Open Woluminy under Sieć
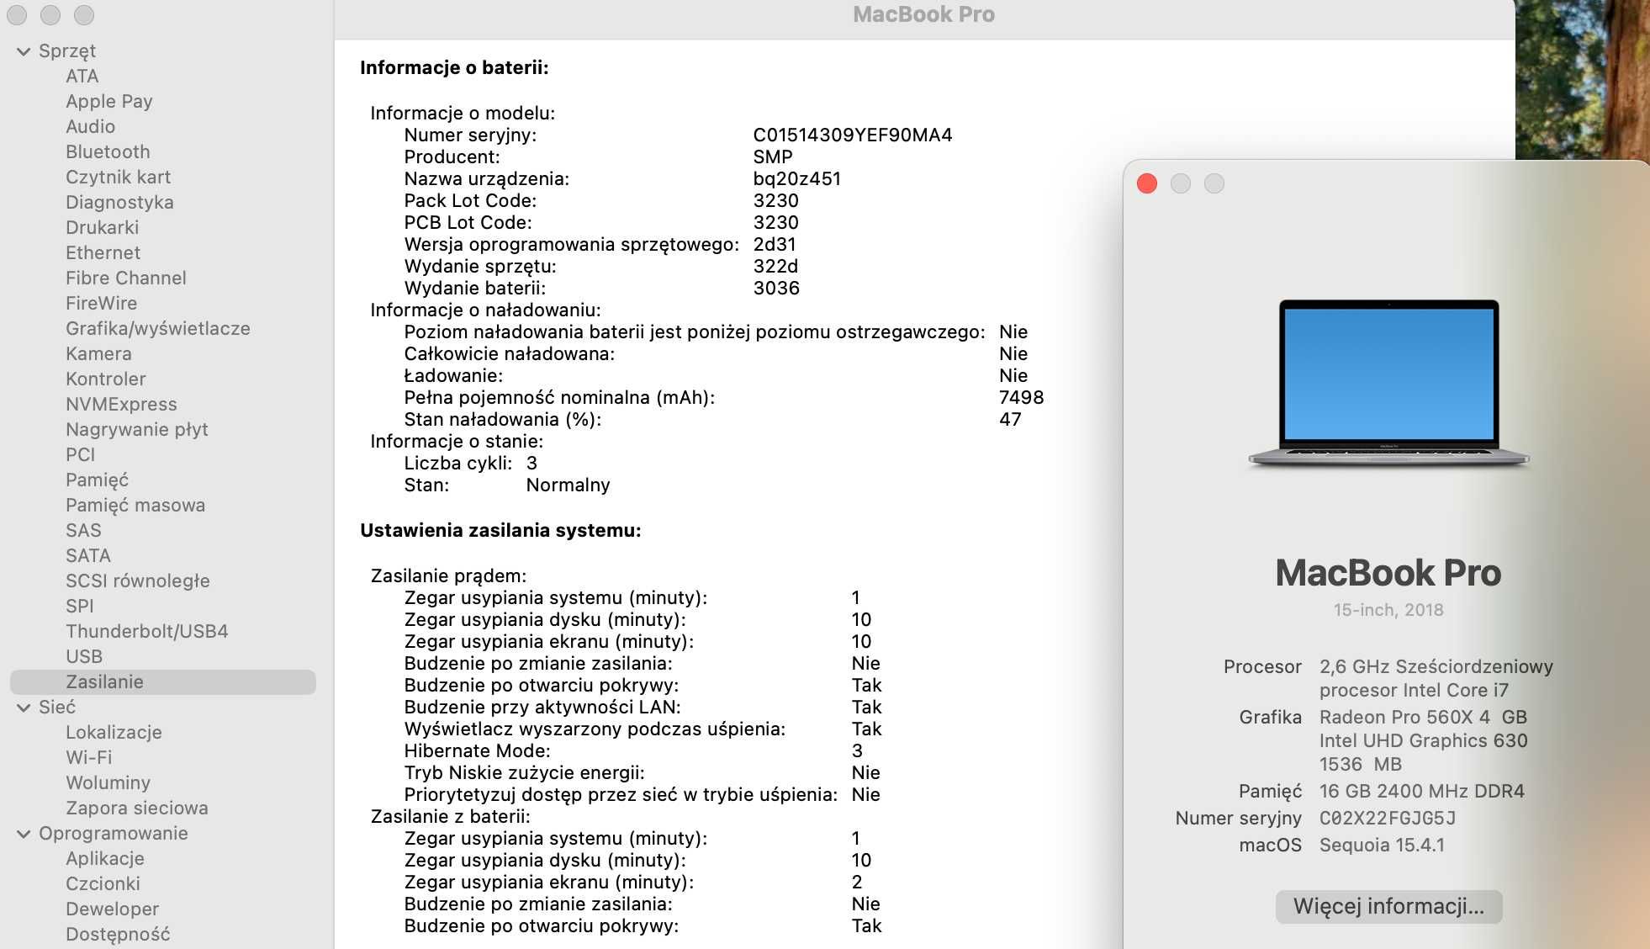 pos(108,782)
